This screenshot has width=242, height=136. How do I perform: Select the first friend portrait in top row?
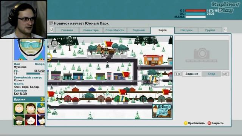coord(19,108)
